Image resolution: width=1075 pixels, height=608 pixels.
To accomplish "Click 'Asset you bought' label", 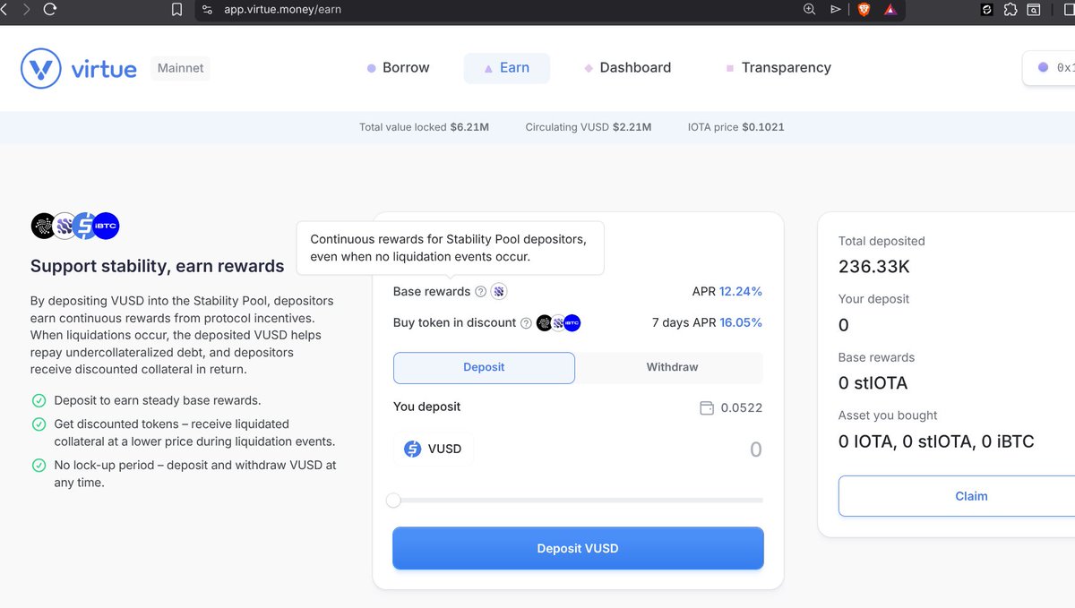I will click(x=888, y=415).
